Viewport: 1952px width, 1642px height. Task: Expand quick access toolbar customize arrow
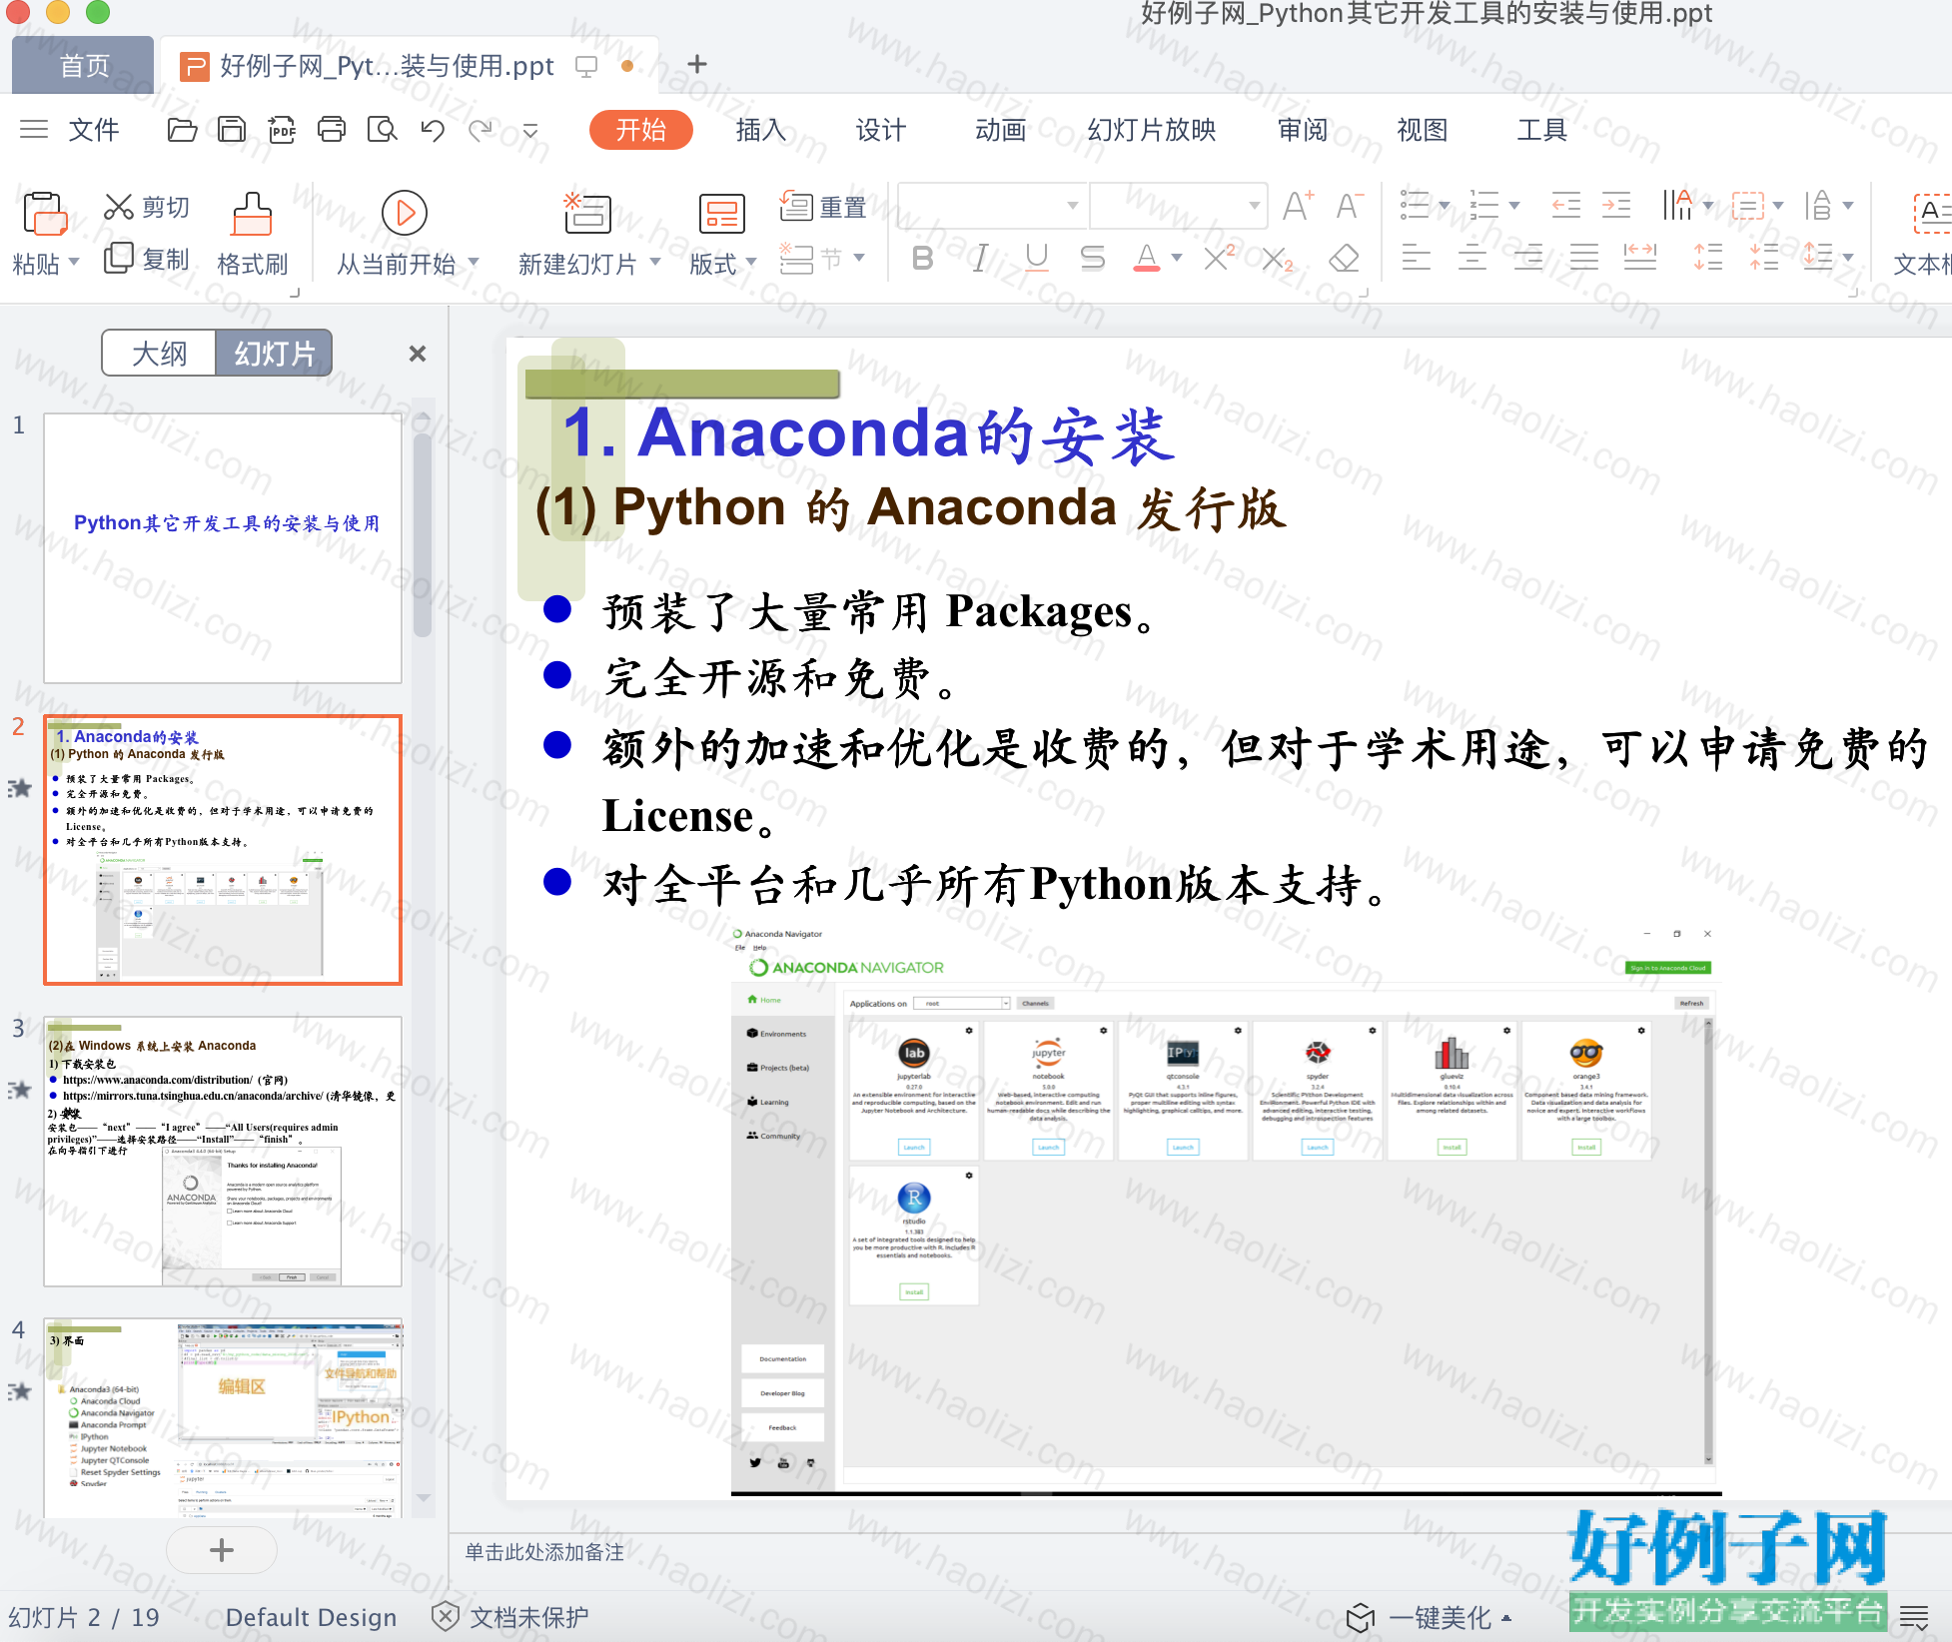pos(530,131)
